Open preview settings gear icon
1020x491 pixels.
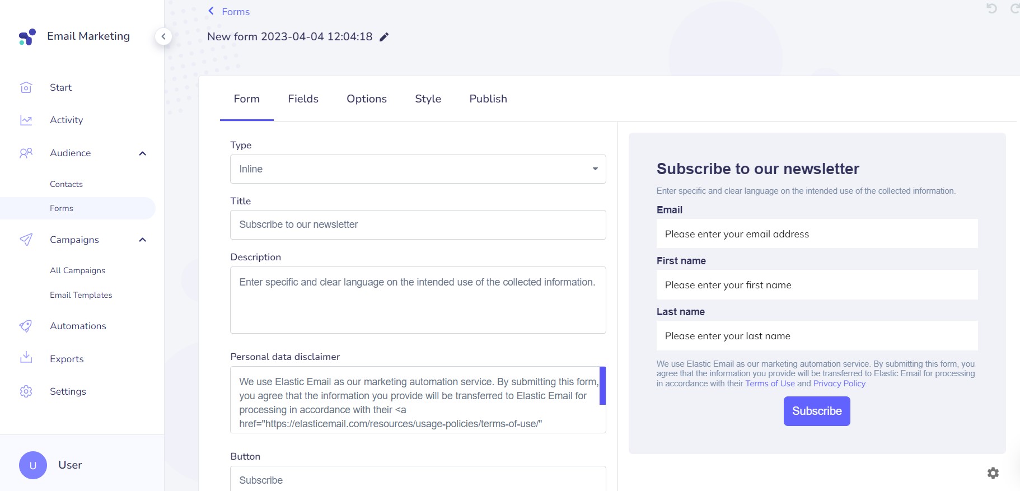pyautogui.click(x=993, y=473)
